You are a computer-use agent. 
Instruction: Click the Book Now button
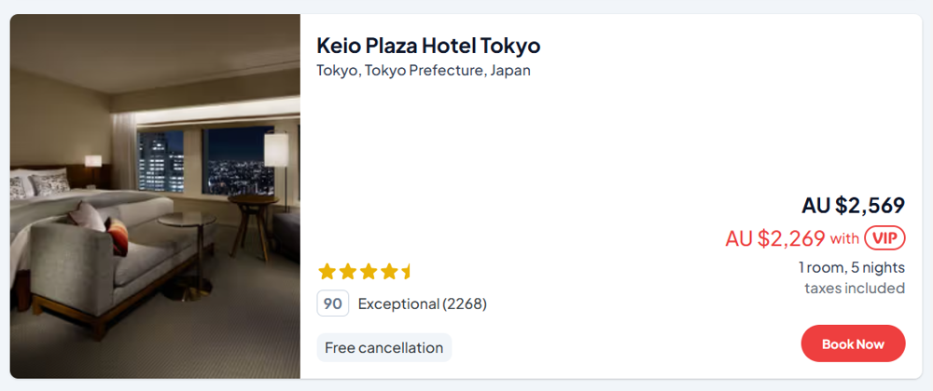click(853, 344)
